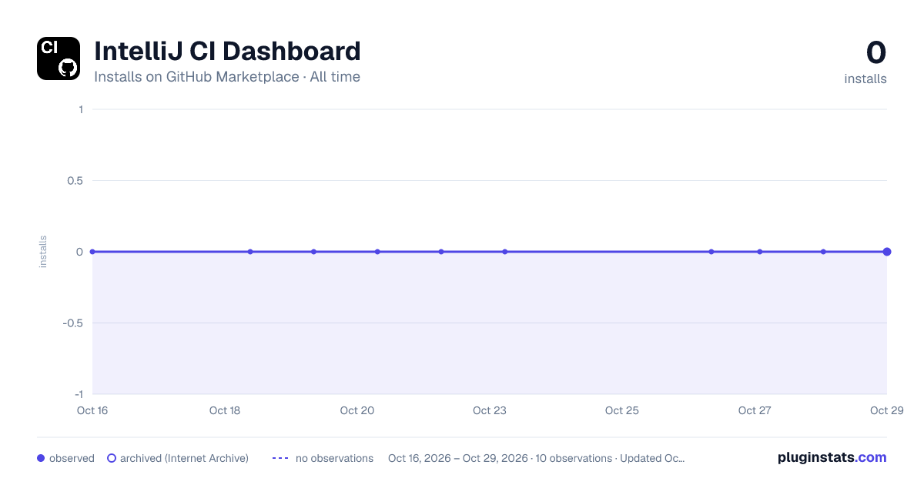This screenshot has height=485, width=924.
Task: Click the Oct 20 x-axis label
Action: click(357, 410)
